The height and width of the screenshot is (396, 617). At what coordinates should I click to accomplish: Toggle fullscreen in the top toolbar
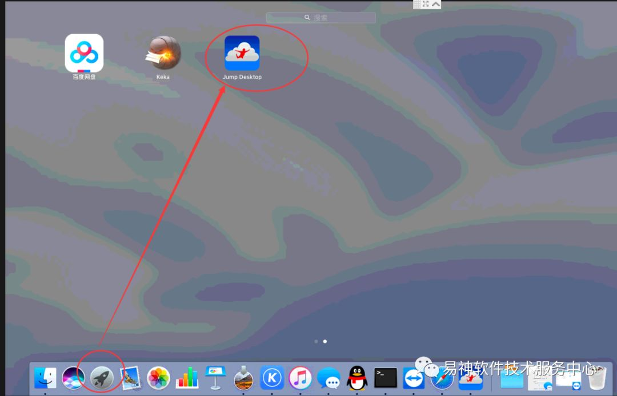426,4
